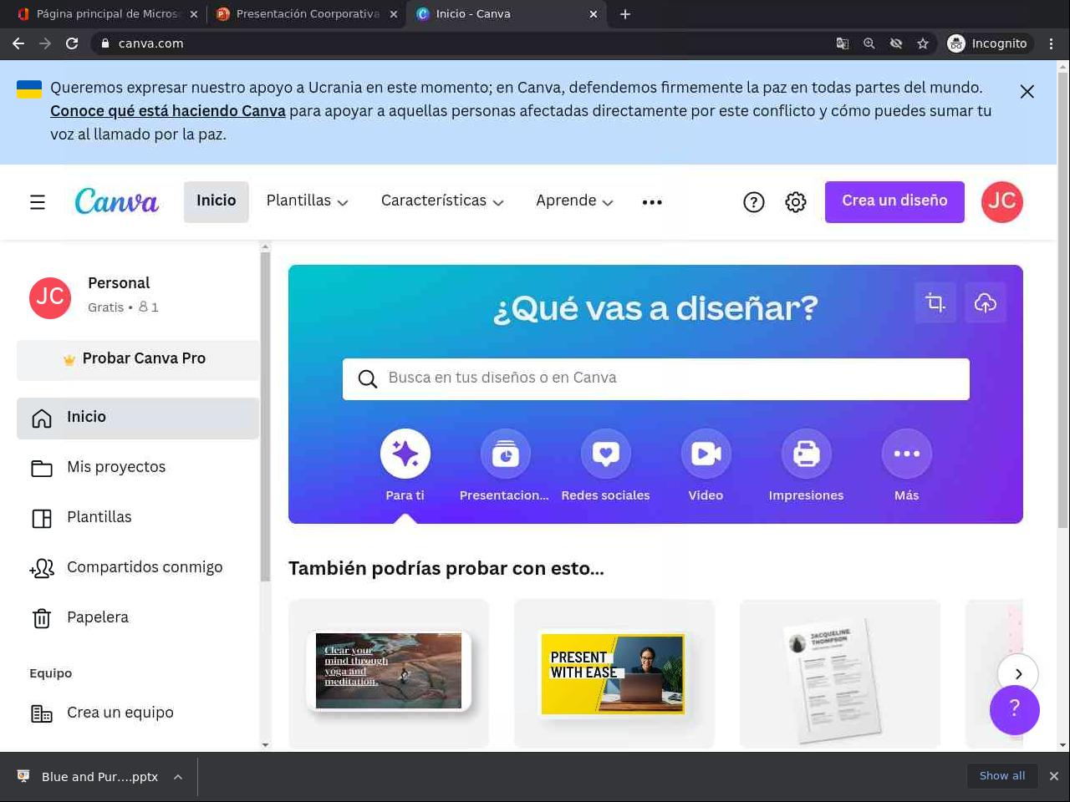Open the browser translate icon
1070x802 pixels.
click(843, 43)
